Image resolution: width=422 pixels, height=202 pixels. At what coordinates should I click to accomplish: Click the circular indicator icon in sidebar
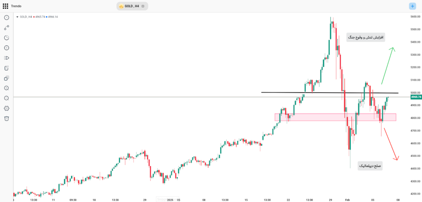(x=7, y=48)
